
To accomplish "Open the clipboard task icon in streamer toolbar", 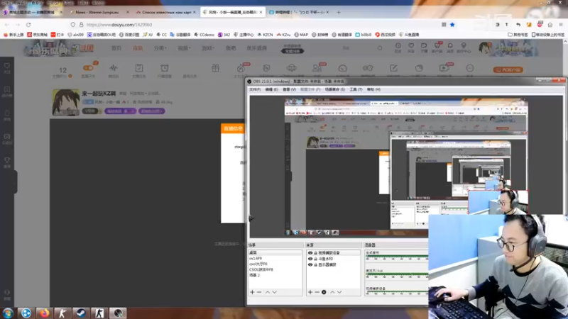I will click(138, 69).
